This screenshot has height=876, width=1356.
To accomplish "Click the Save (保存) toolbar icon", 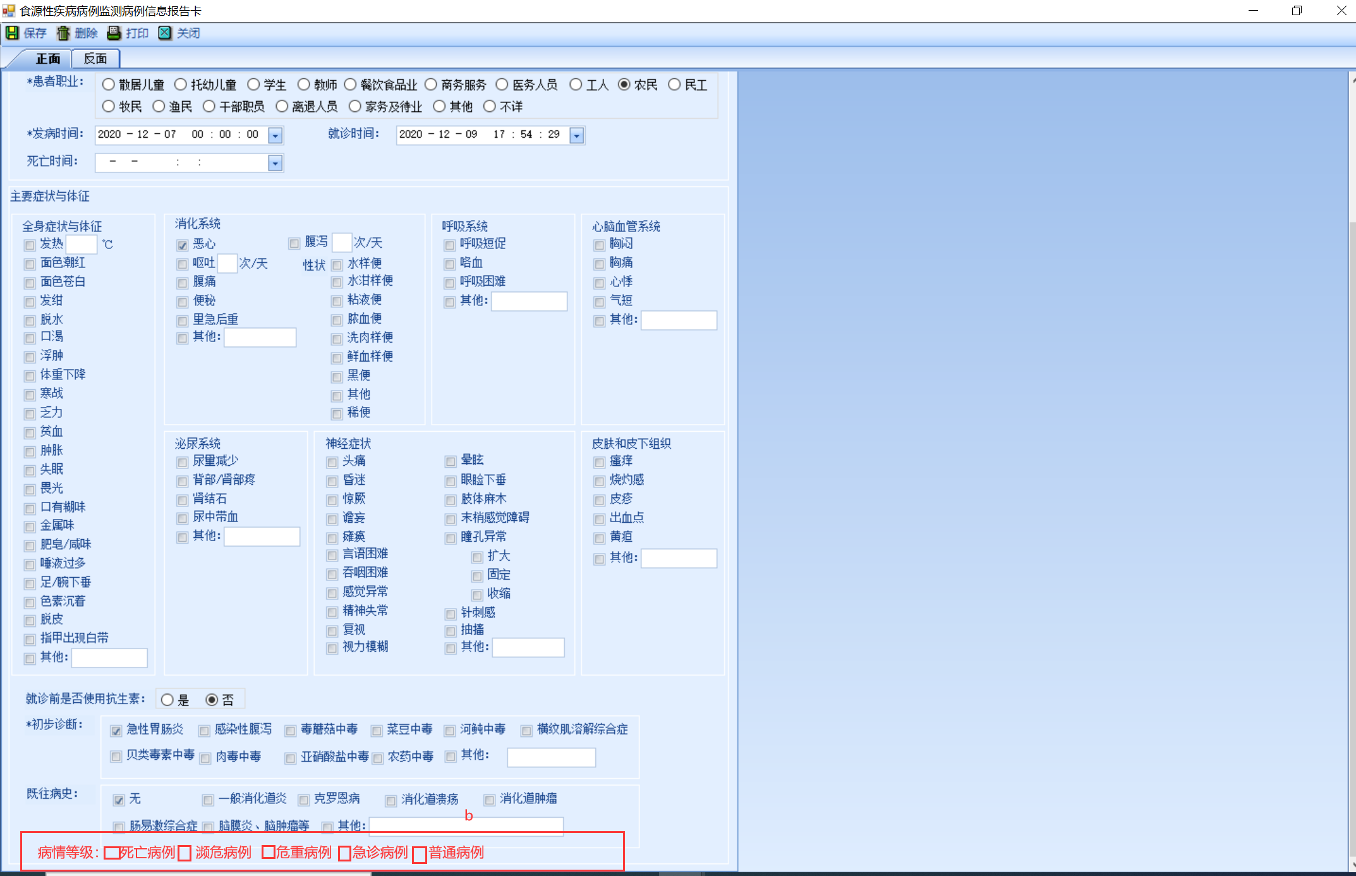I will point(12,33).
